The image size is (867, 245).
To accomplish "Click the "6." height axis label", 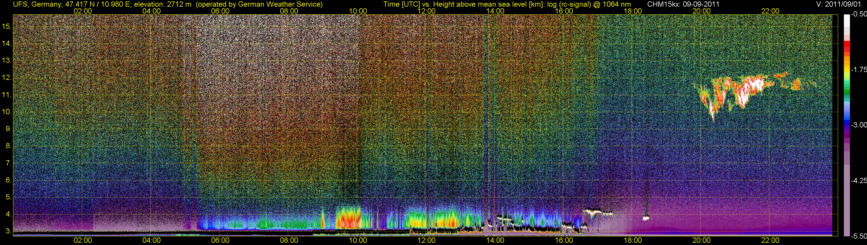I will pos(8,180).
